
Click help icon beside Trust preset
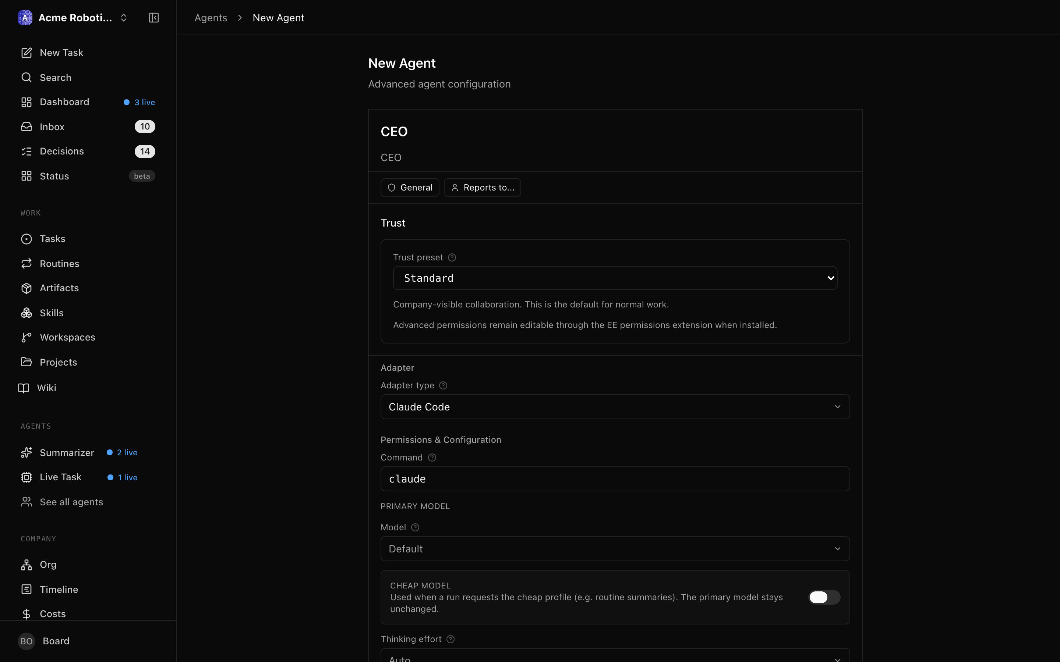coord(452,257)
